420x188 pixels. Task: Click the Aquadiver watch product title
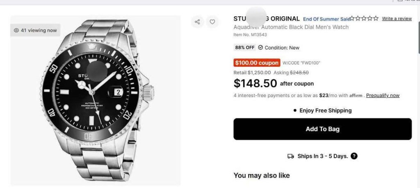point(291,27)
